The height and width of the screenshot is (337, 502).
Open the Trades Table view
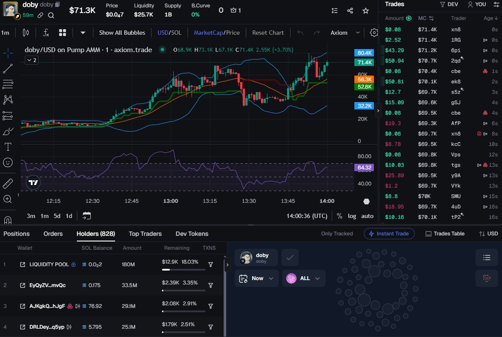(445, 234)
